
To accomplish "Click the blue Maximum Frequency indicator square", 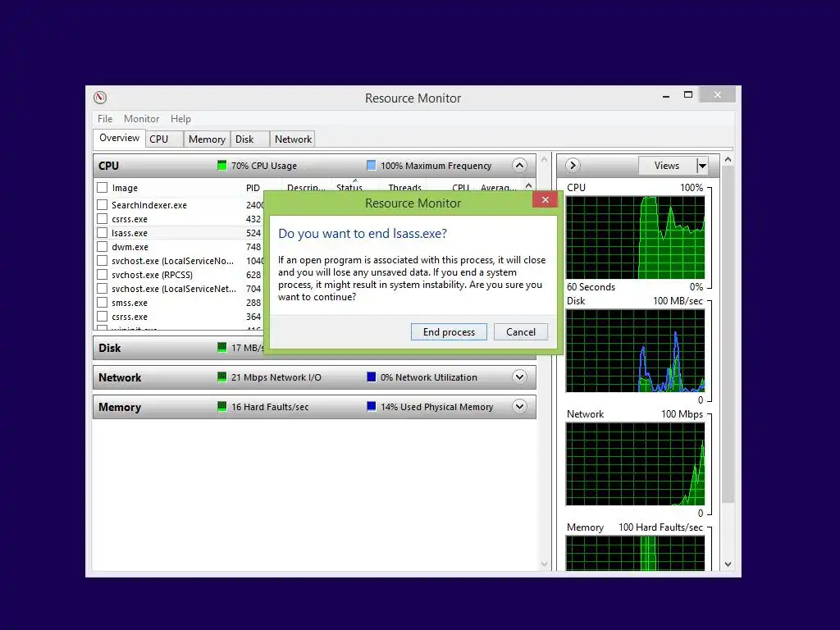I will tap(371, 165).
